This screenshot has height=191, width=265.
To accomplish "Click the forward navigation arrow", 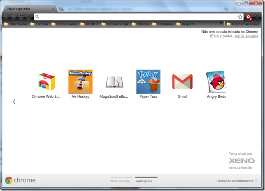I will [x=14, y=17].
